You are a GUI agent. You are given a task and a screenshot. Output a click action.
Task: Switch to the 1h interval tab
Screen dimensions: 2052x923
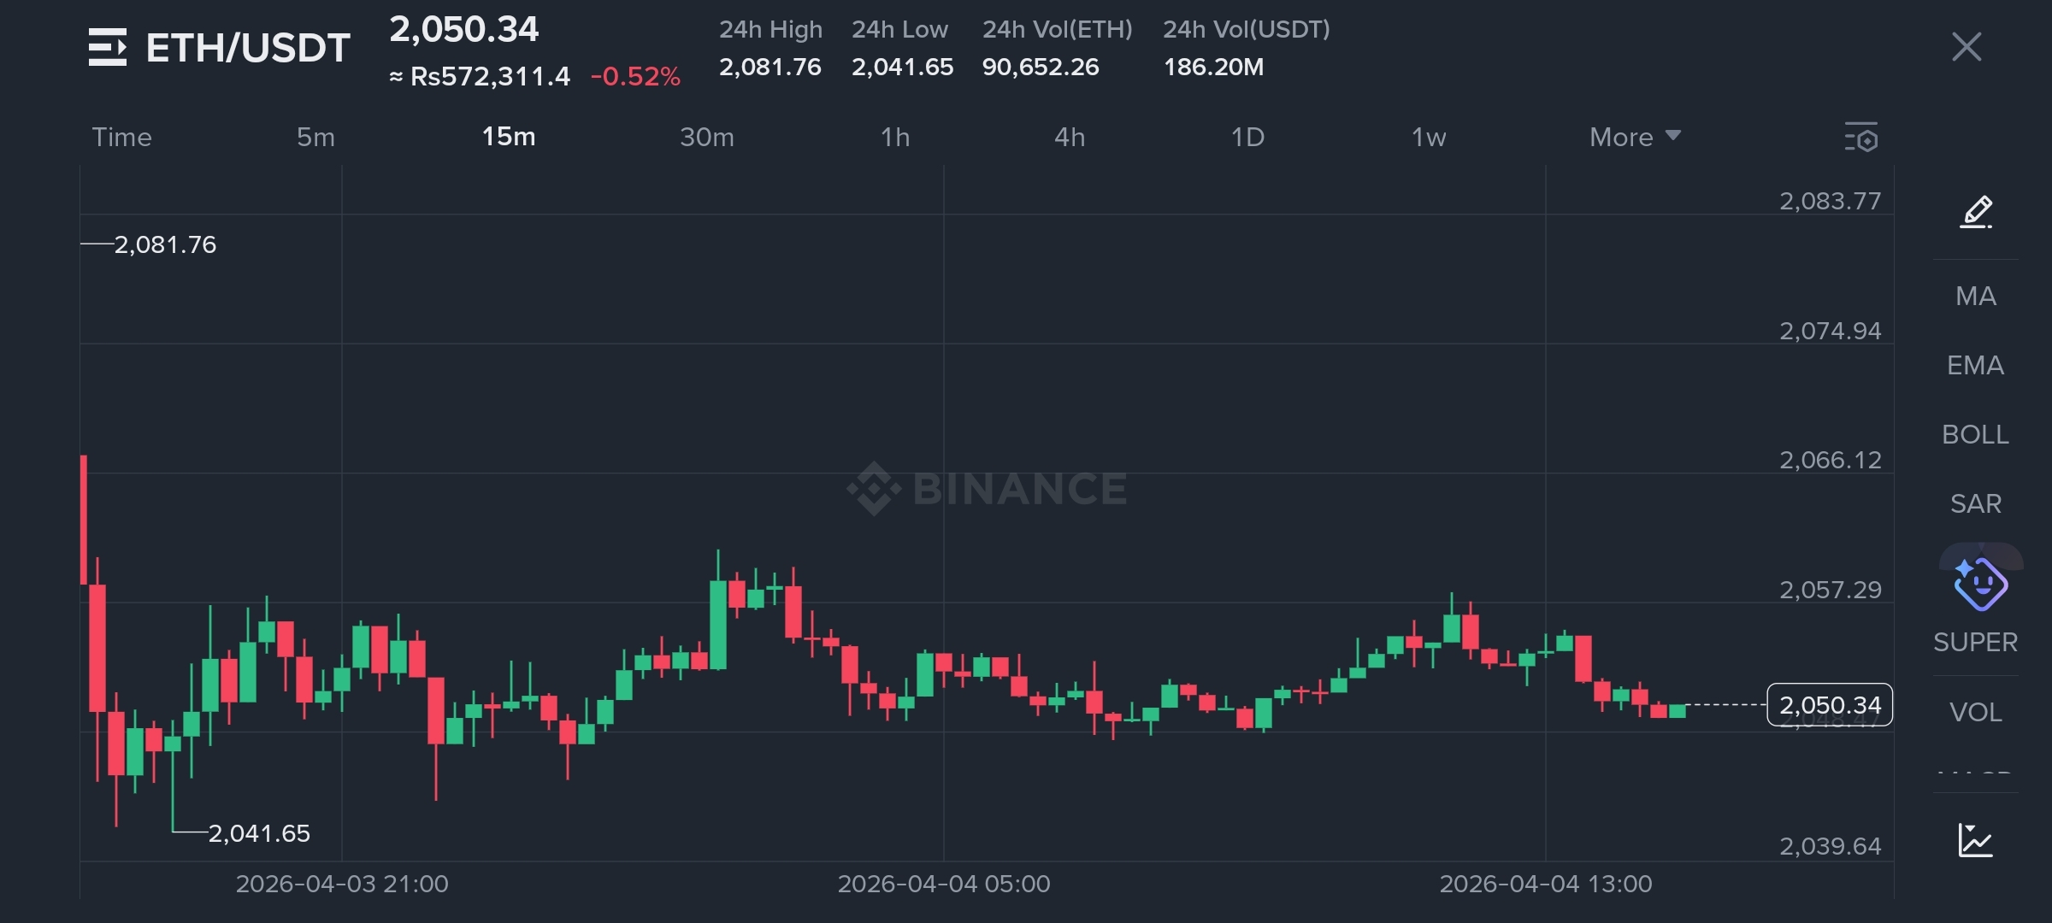click(895, 138)
